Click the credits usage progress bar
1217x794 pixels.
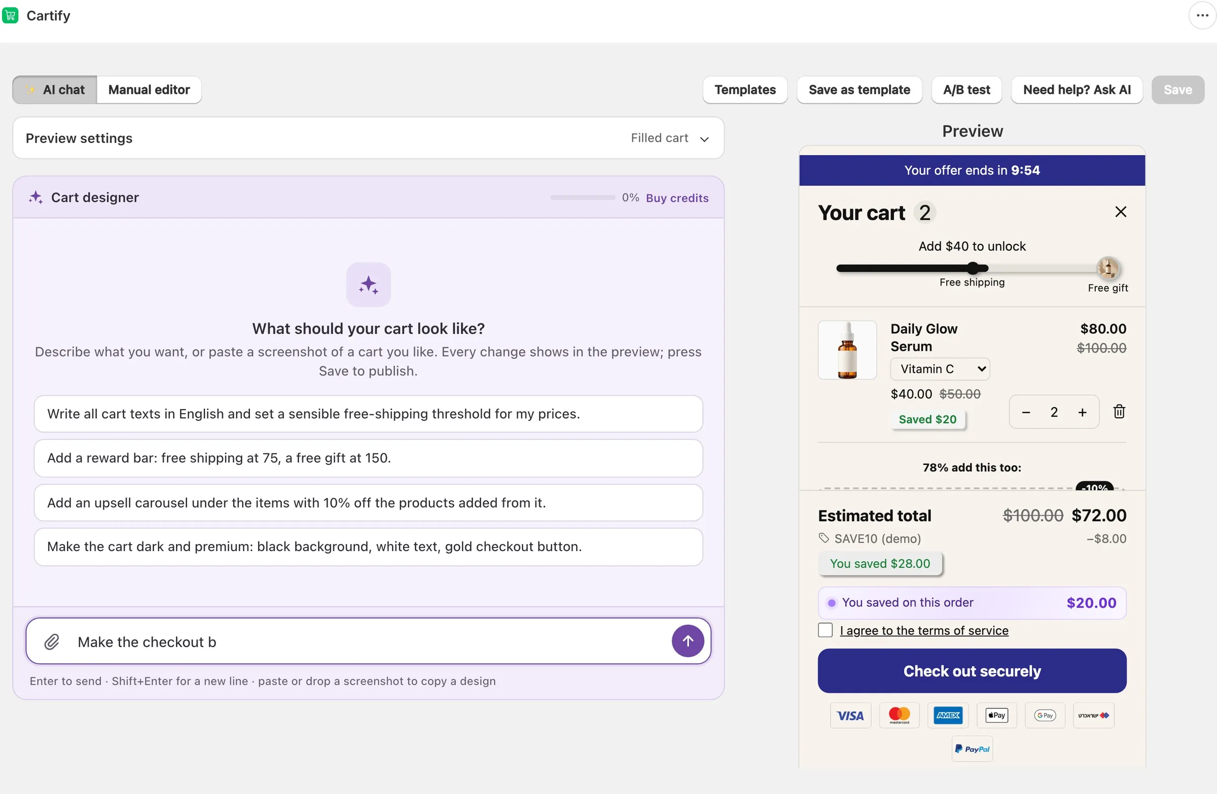point(583,197)
